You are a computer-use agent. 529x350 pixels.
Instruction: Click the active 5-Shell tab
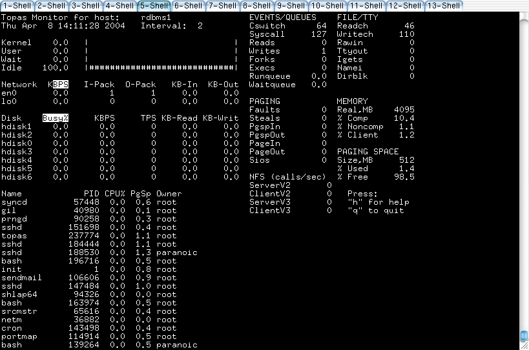coord(154,5)
